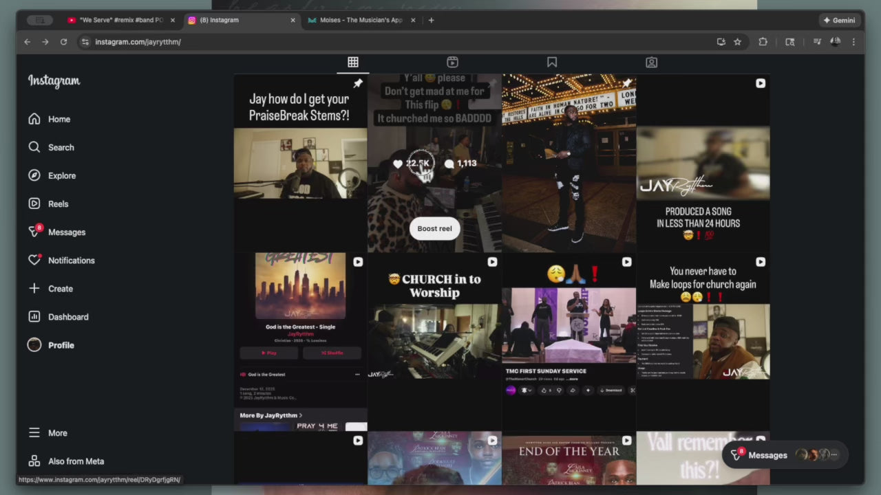The width and height of the screenshot is (881, 495).
Task: Switch to the Reels profile tab
Action: coord(452,63)
